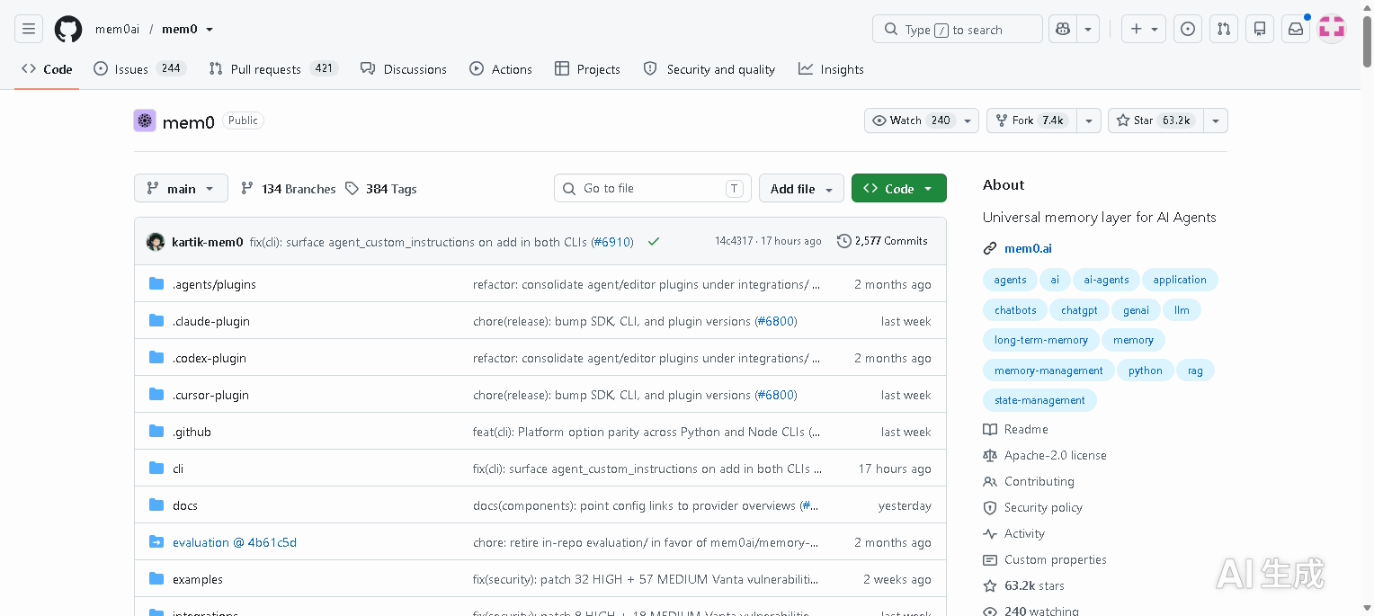Click the evaluation submodule icon
The image size is (1374, 616).
156,542
